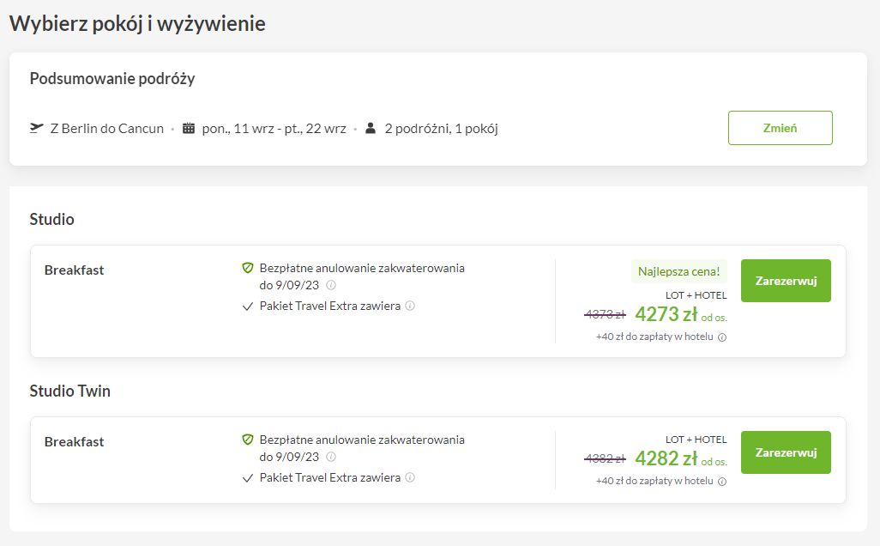This screenshot has height=546, width=880.
Task: Click 'Pakiet Travel Extra zawiera' in Studio Twin offer
Action: (330, 478)
